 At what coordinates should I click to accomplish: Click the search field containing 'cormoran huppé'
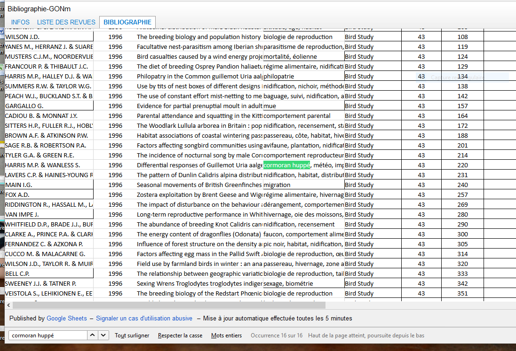click(x=48, y=335)
